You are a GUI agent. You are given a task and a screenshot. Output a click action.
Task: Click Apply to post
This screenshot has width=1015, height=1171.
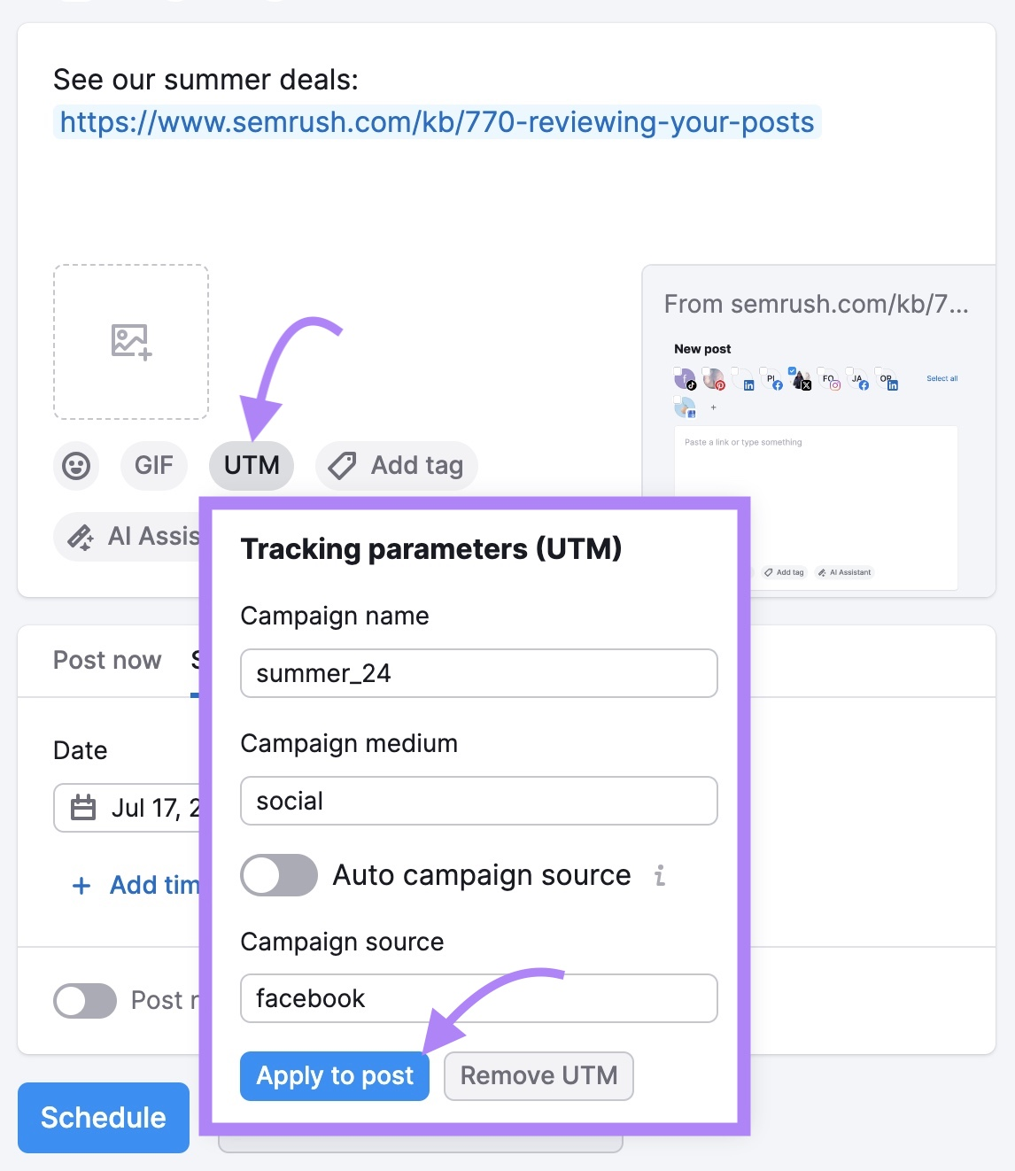pyautogui.click(x=334, y=1075)
